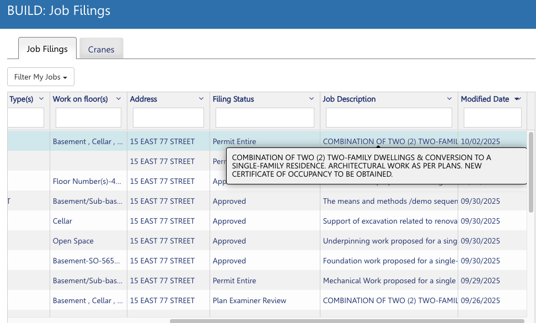Focus the Filing Status filter field
This screenshot has width=536, height=323.
coord(265,118)
